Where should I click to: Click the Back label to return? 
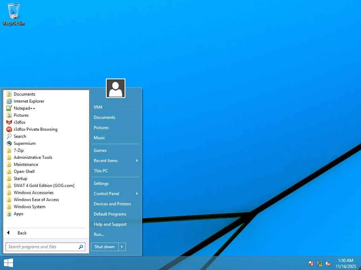tap(22, 233)
